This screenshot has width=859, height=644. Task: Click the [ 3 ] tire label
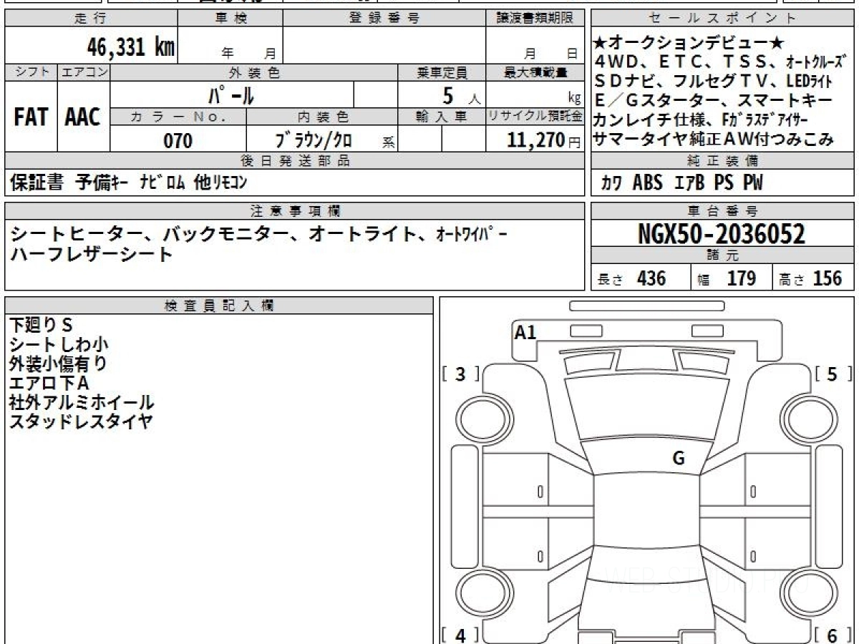461,374
